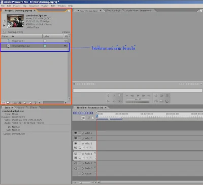Go to next marker in Source monitor
Screen dimensions: 203x185
pos(149,96)
